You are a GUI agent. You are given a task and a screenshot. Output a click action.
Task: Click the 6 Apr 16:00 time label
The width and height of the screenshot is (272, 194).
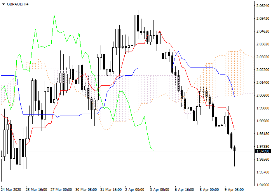coord(185,190)
